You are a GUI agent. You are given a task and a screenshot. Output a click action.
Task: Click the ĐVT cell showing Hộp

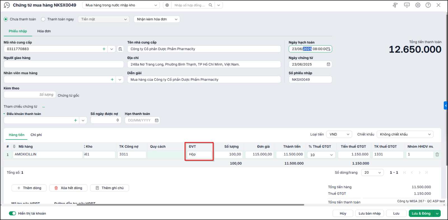point(199,154)
